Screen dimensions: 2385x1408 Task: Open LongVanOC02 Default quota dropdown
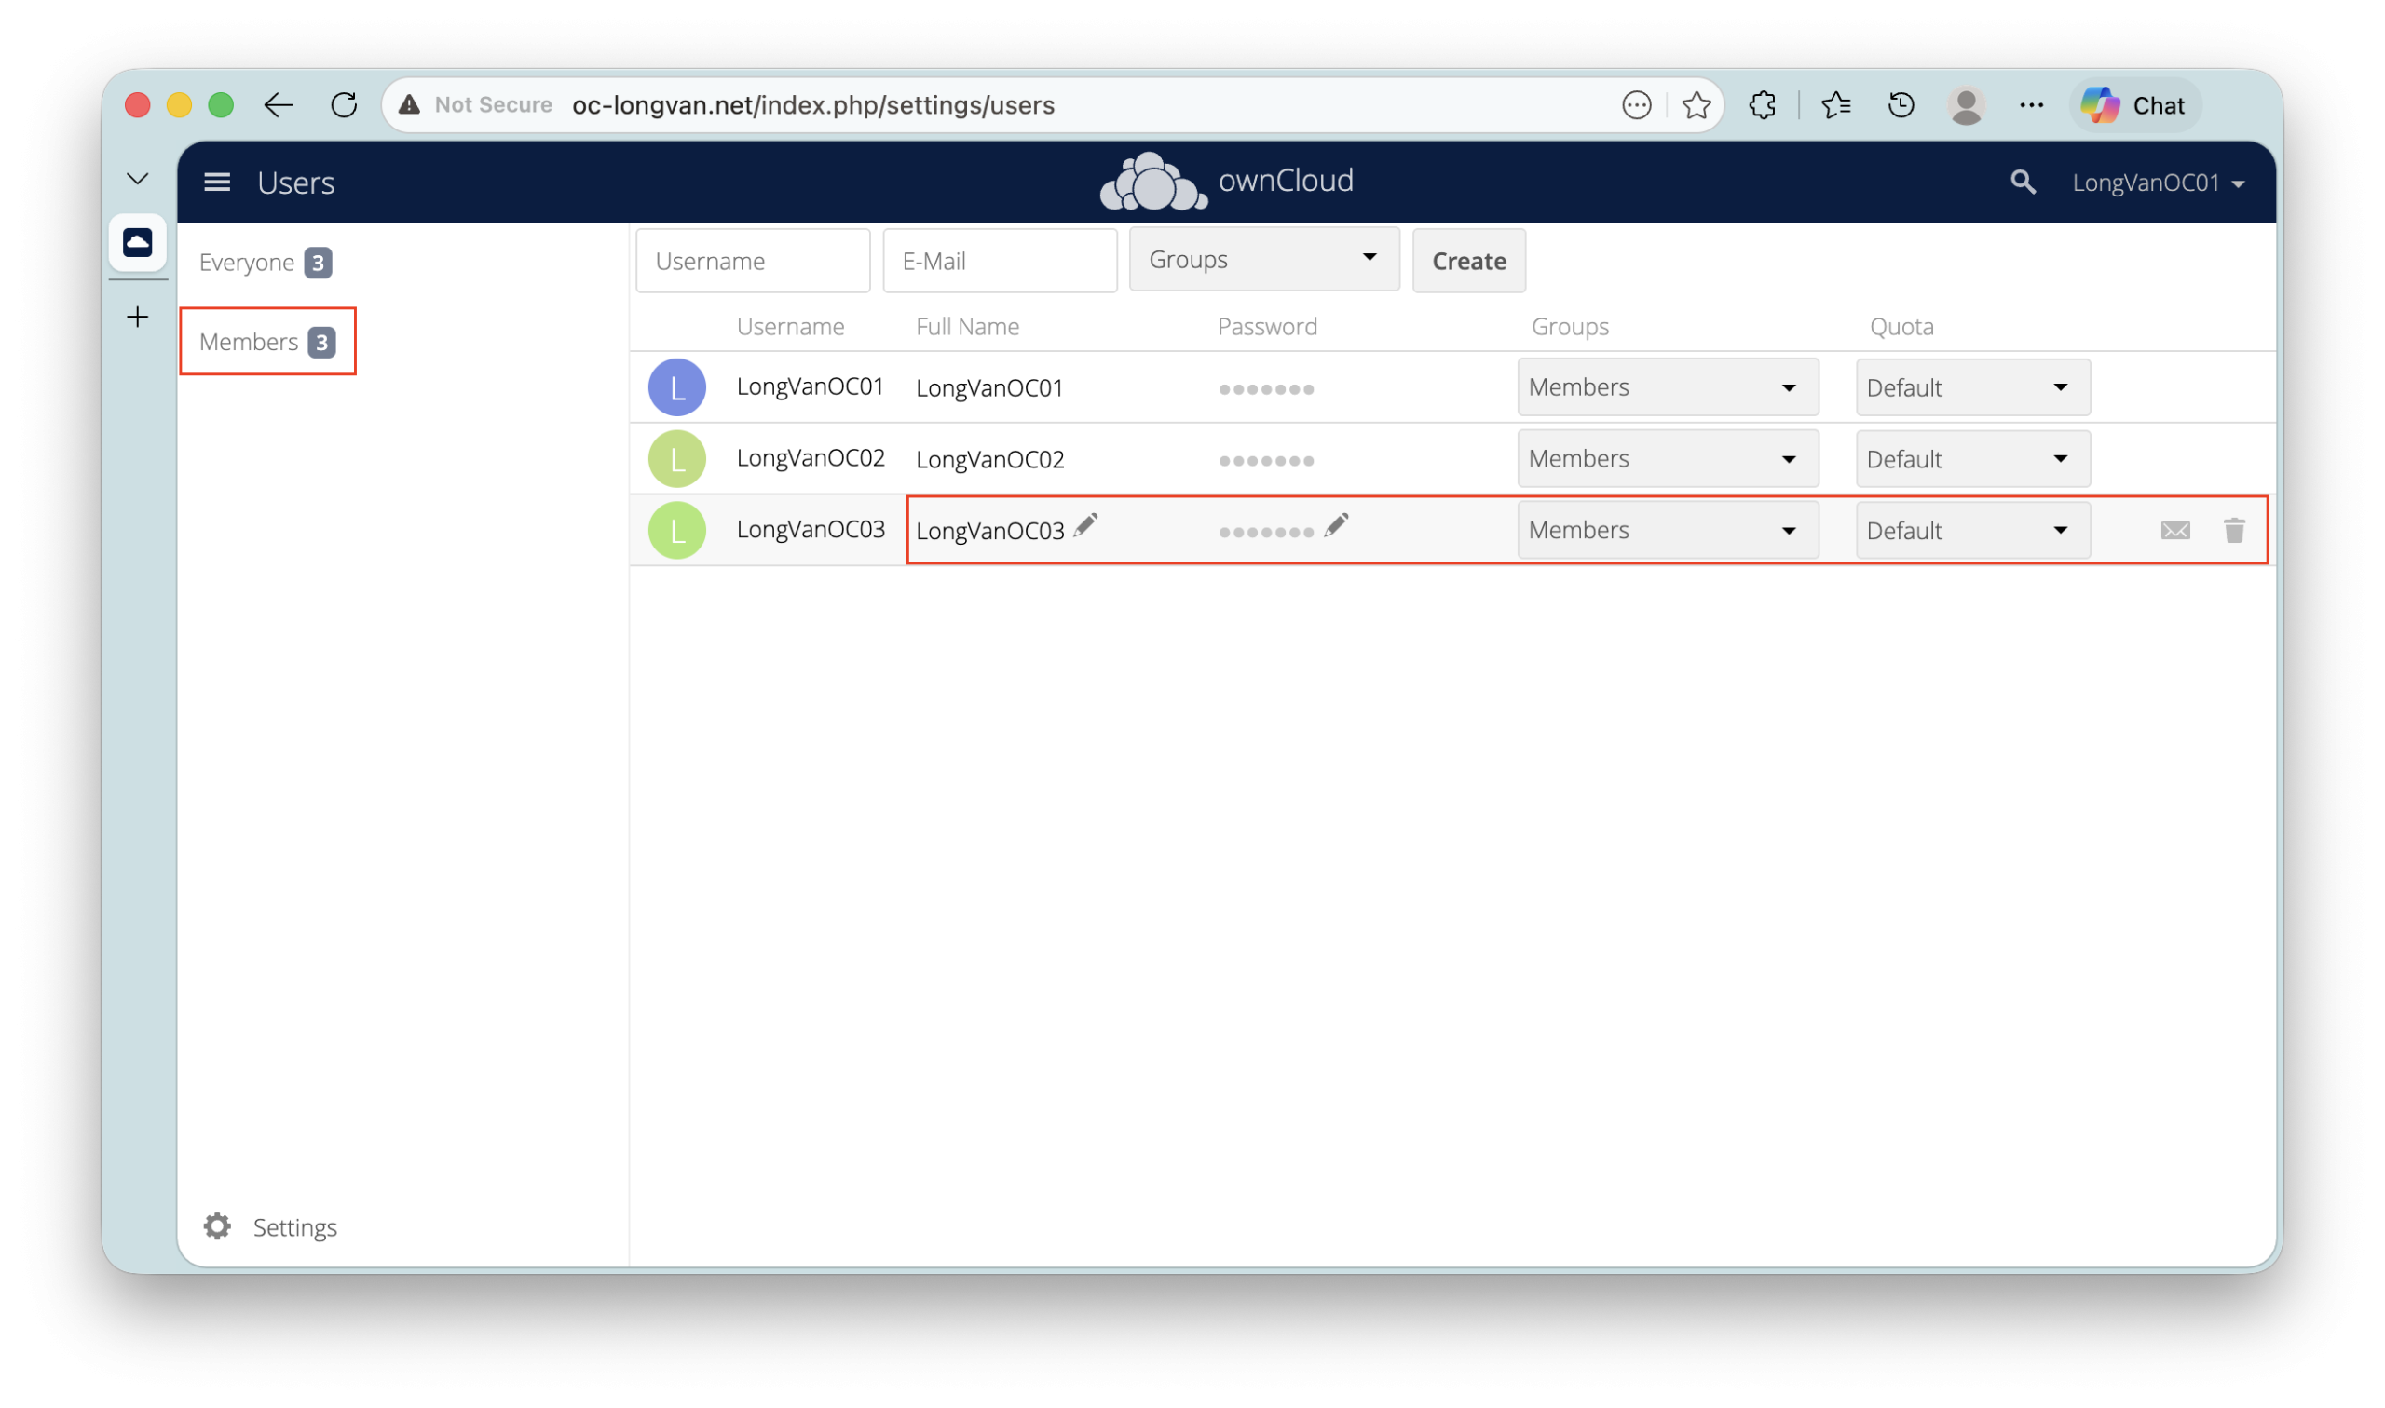point(1972,459)
